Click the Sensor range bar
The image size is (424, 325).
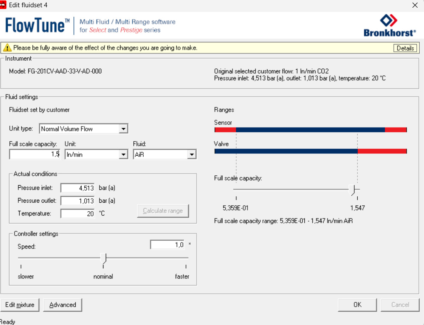point(310,130)
